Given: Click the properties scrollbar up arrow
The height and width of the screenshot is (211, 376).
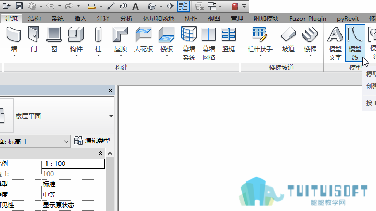Looking at the screenshot, I should coord(110,153).
